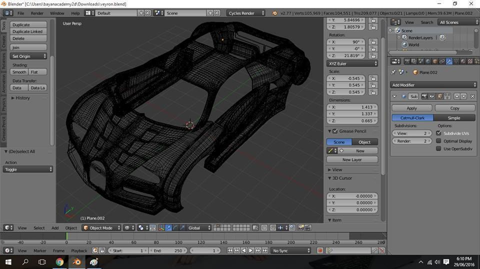Viewport: 480px width, 269px height.
Task: Click the pin icon beside Plane.002
Action: (393, 72)
